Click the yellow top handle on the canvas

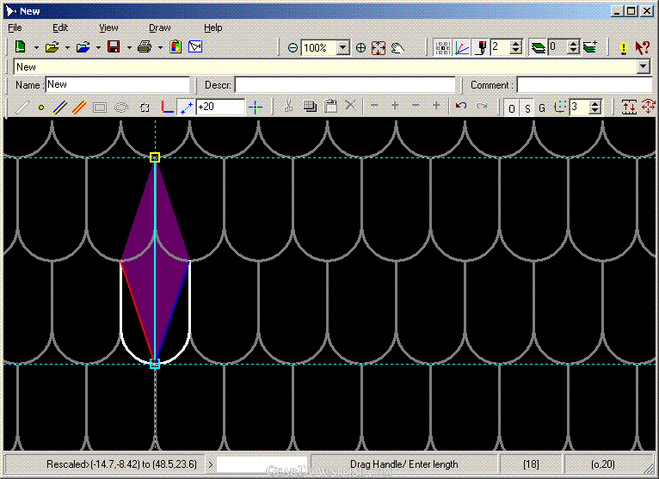pyautogui.click(x=155, y=157)
